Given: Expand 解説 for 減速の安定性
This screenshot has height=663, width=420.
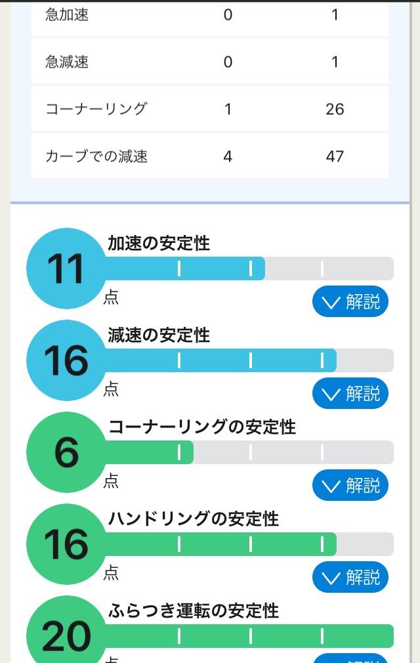Looking at the screenshot, I should click(x=350, y=393).
